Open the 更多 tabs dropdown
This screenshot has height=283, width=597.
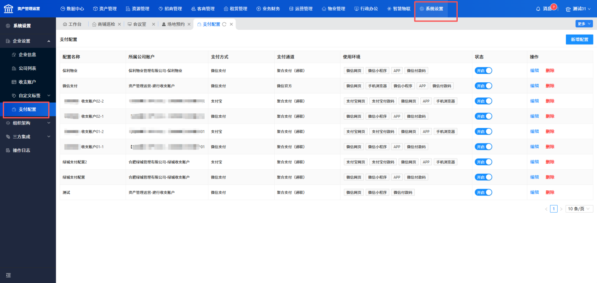[584, 24]
